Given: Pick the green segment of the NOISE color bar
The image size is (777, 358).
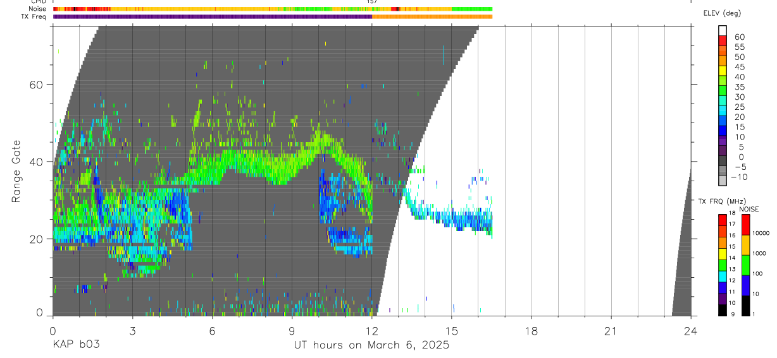Looking at the screenshot, I should click(x=745, y=265).
